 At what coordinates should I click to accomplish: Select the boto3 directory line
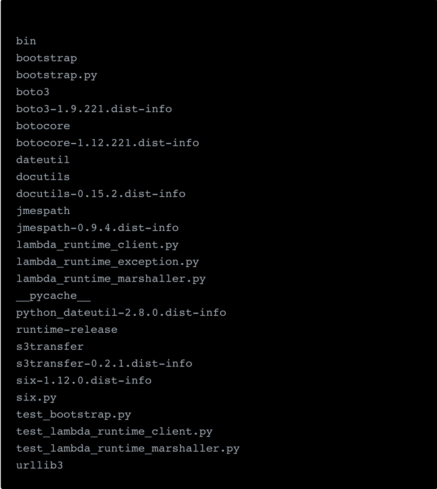pyautogui.click(x=33, y=92)
